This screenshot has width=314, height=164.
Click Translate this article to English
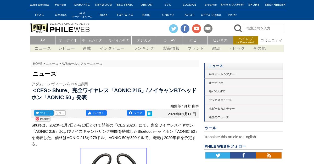tap(230, 137)
